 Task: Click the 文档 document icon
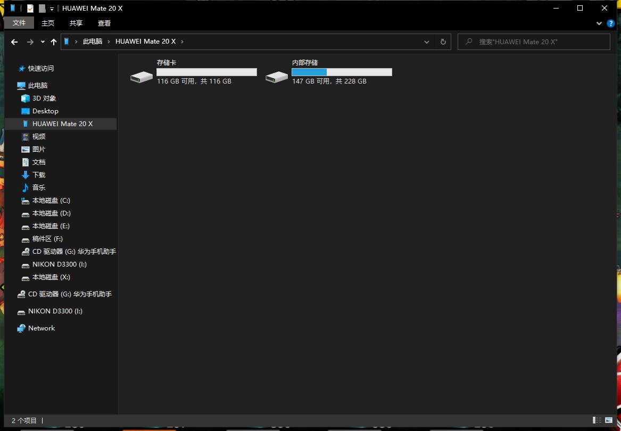click(26, 162)
